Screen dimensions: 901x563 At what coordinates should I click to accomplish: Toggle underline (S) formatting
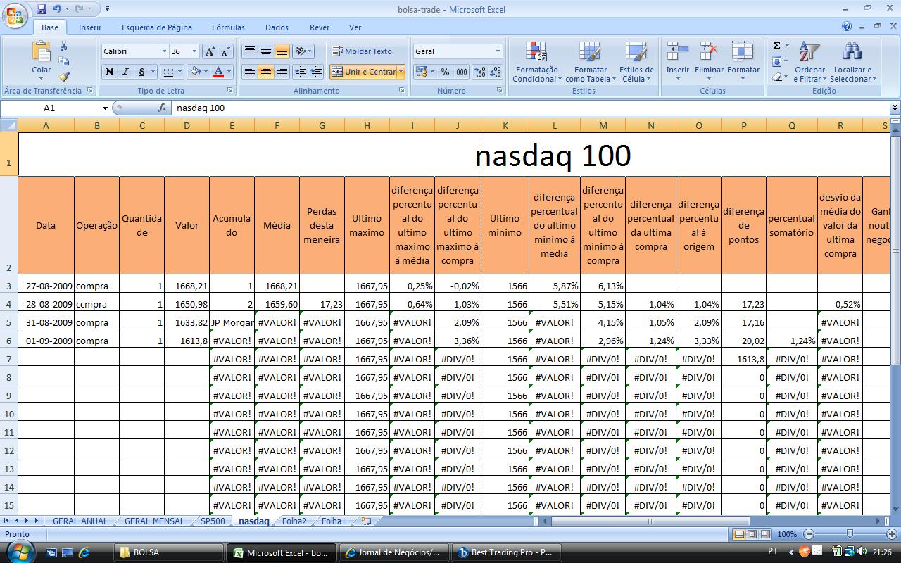(x=141, y=72)
